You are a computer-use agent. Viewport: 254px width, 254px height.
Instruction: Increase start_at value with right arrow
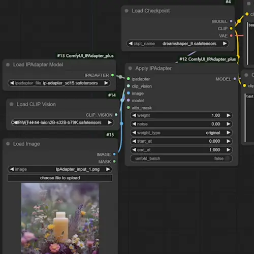tap(228, 141)
